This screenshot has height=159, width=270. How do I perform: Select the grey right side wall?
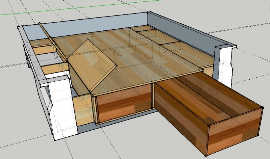coord(181,34)
